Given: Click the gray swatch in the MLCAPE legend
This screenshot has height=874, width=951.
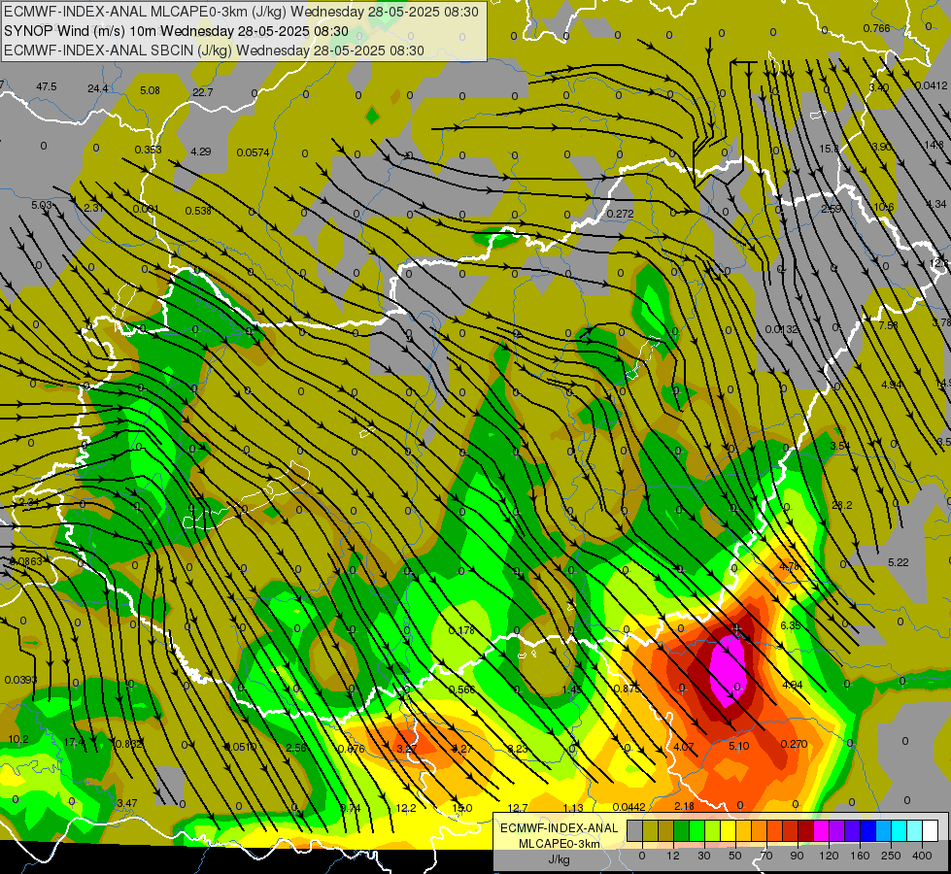Looking at the screenshot, I should pos(635,830).
